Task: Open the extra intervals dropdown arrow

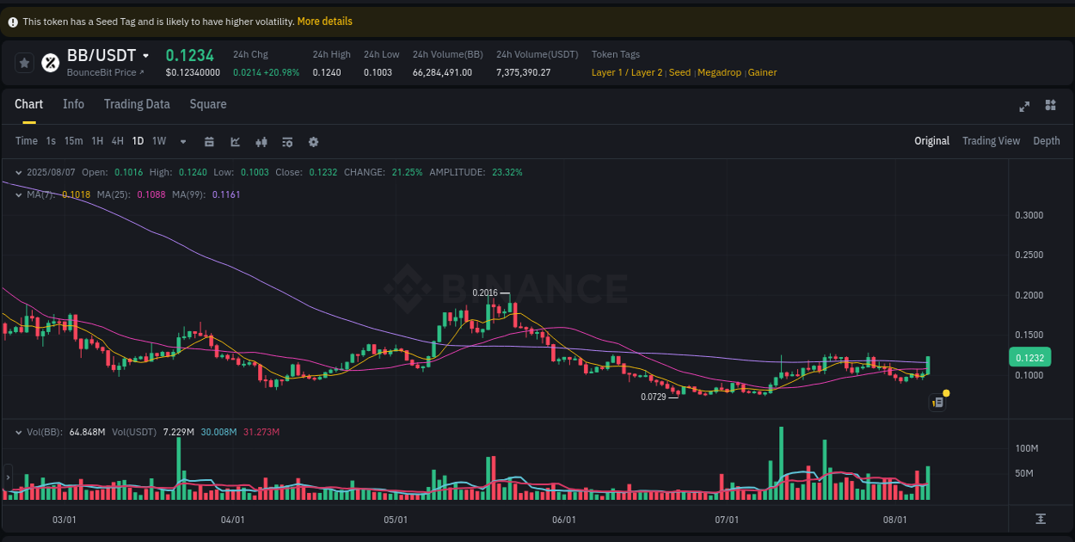Action: pos(182,140)
